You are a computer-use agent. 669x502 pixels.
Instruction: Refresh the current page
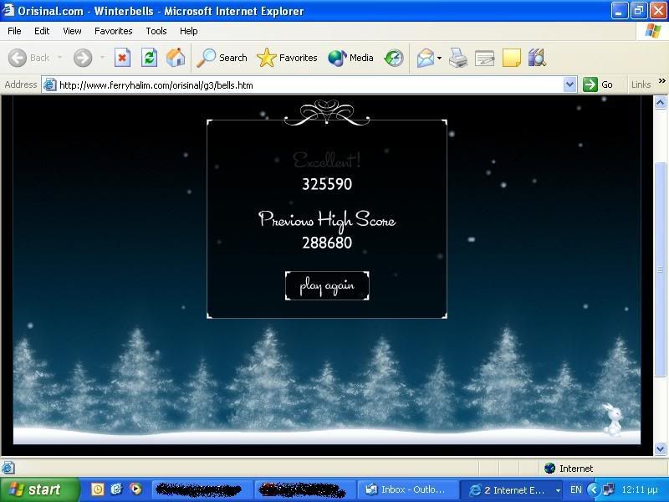coord(150,58)
